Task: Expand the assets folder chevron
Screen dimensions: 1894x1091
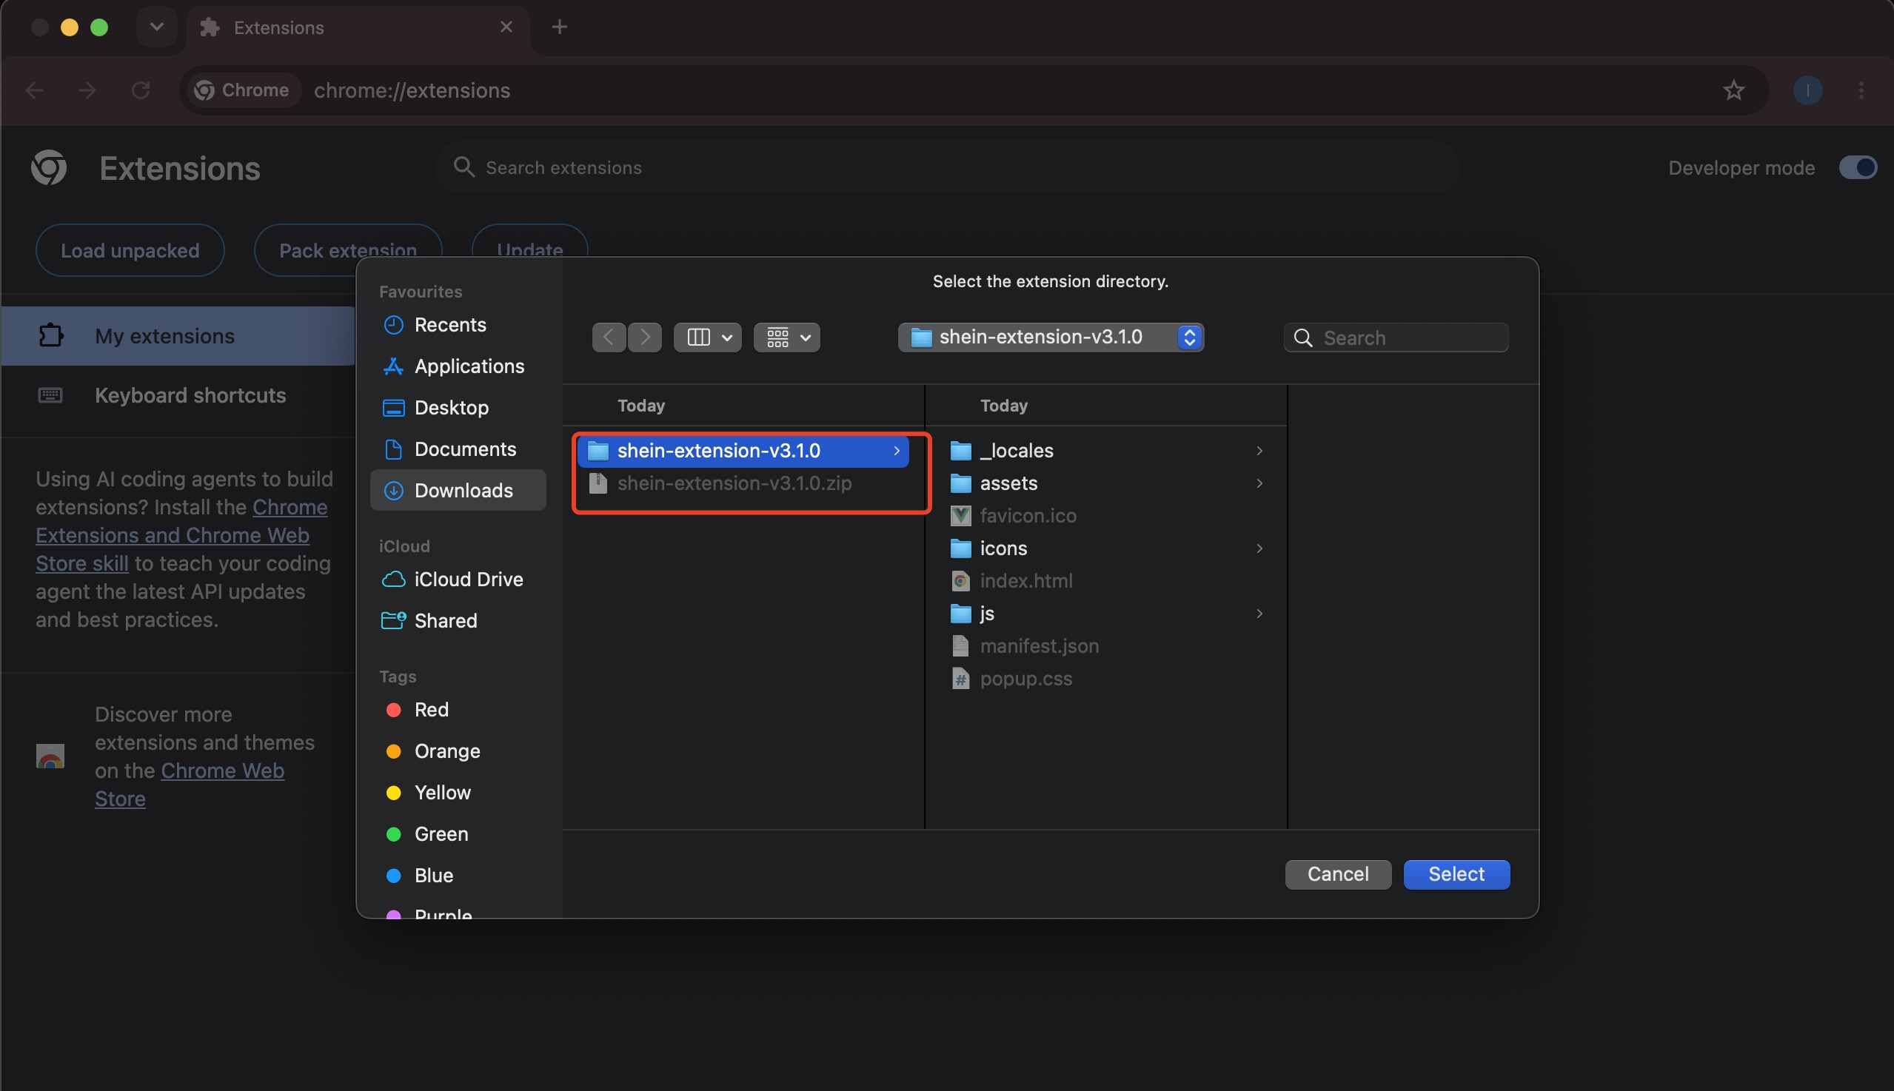Action: click(x=1259, y=483)
